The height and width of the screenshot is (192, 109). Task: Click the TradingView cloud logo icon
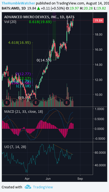tap(28, 187)
